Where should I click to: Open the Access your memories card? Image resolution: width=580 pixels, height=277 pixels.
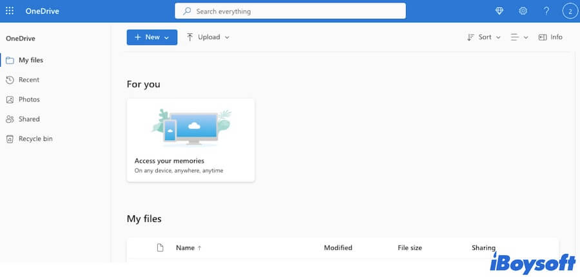pyautogui.click(x=190, y=139)
